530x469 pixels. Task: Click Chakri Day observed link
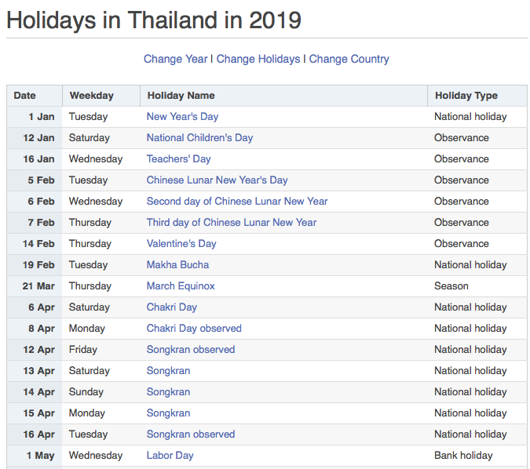point(194,329)
